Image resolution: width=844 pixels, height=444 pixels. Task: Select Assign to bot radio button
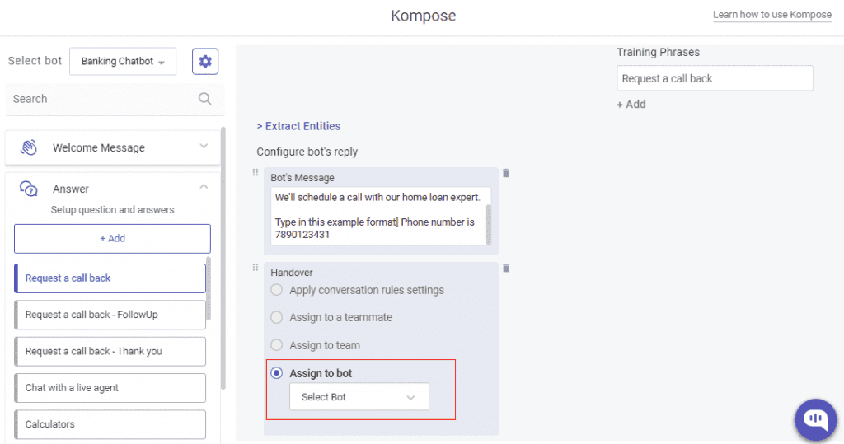coord(277,373)
